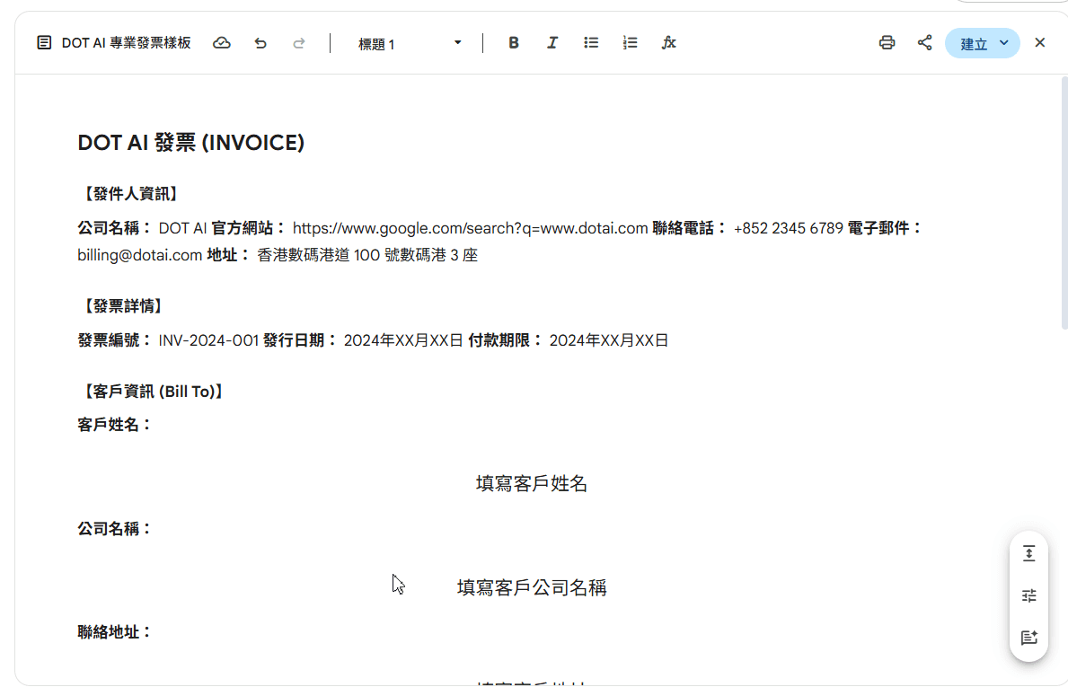Click the invoice number INV-2024-001
The height and width of the screenshot is (696, 1068).
coord(208,340)
